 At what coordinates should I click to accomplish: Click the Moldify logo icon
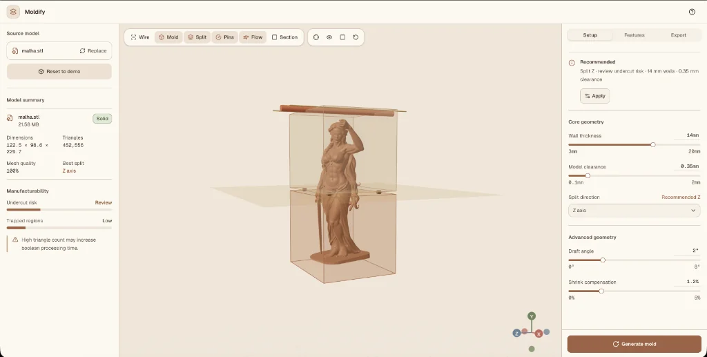click(13, 12)
